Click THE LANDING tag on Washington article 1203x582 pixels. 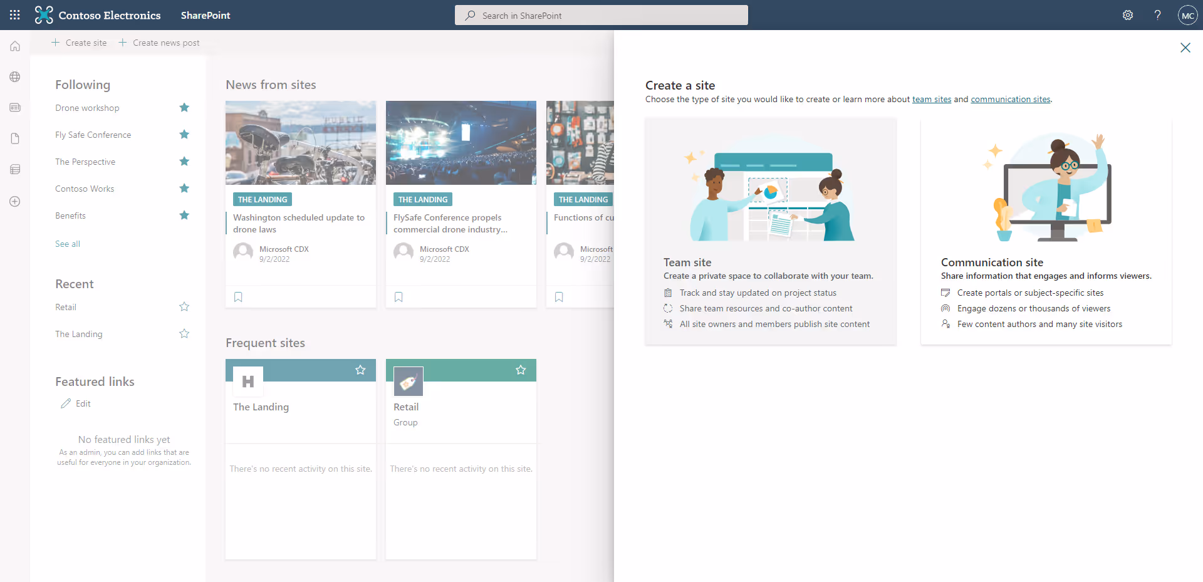pos(263,199)
